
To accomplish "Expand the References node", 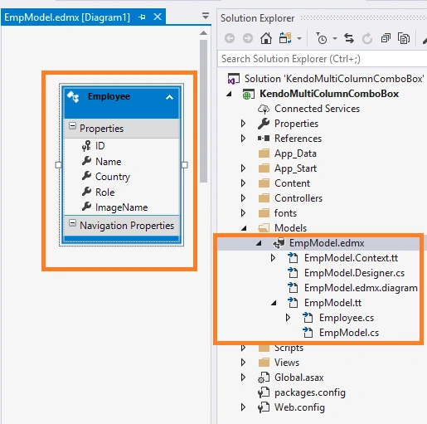I will (243, 139).
